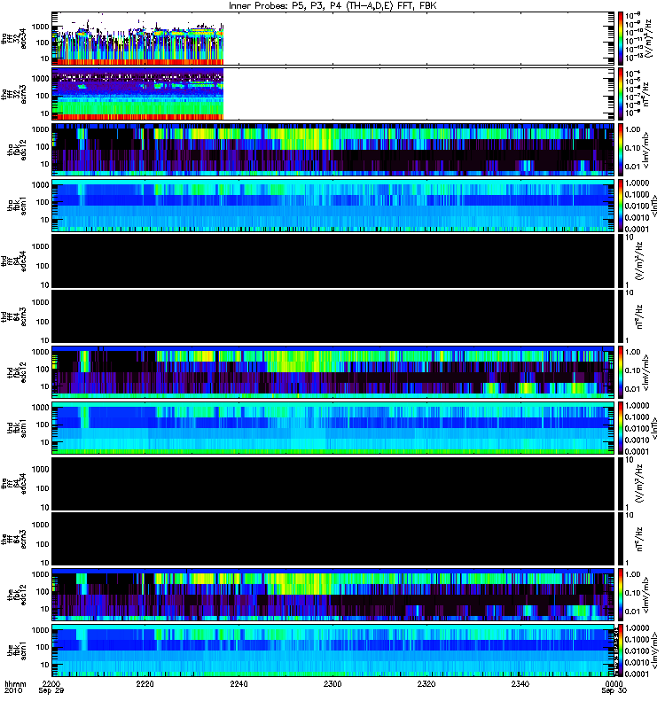Click the 2300 time axis tick label
This screenshot has width=665, height=709.
point(332,683)
